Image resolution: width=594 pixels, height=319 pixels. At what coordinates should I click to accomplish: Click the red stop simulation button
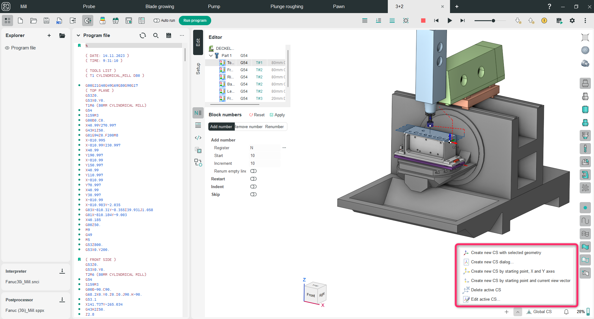pos(423,21)
